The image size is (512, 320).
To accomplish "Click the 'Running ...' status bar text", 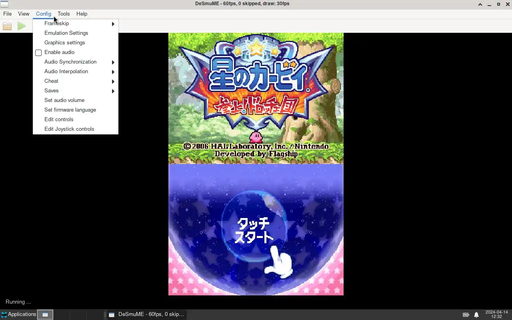I will coord(18,302).
